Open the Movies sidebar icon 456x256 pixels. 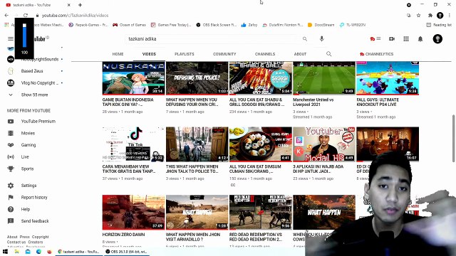11,133
